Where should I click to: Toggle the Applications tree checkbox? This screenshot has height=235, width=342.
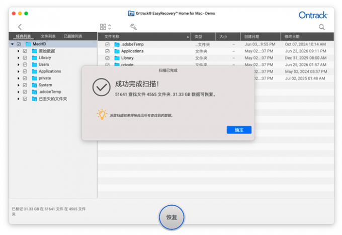tap(25, 71)
